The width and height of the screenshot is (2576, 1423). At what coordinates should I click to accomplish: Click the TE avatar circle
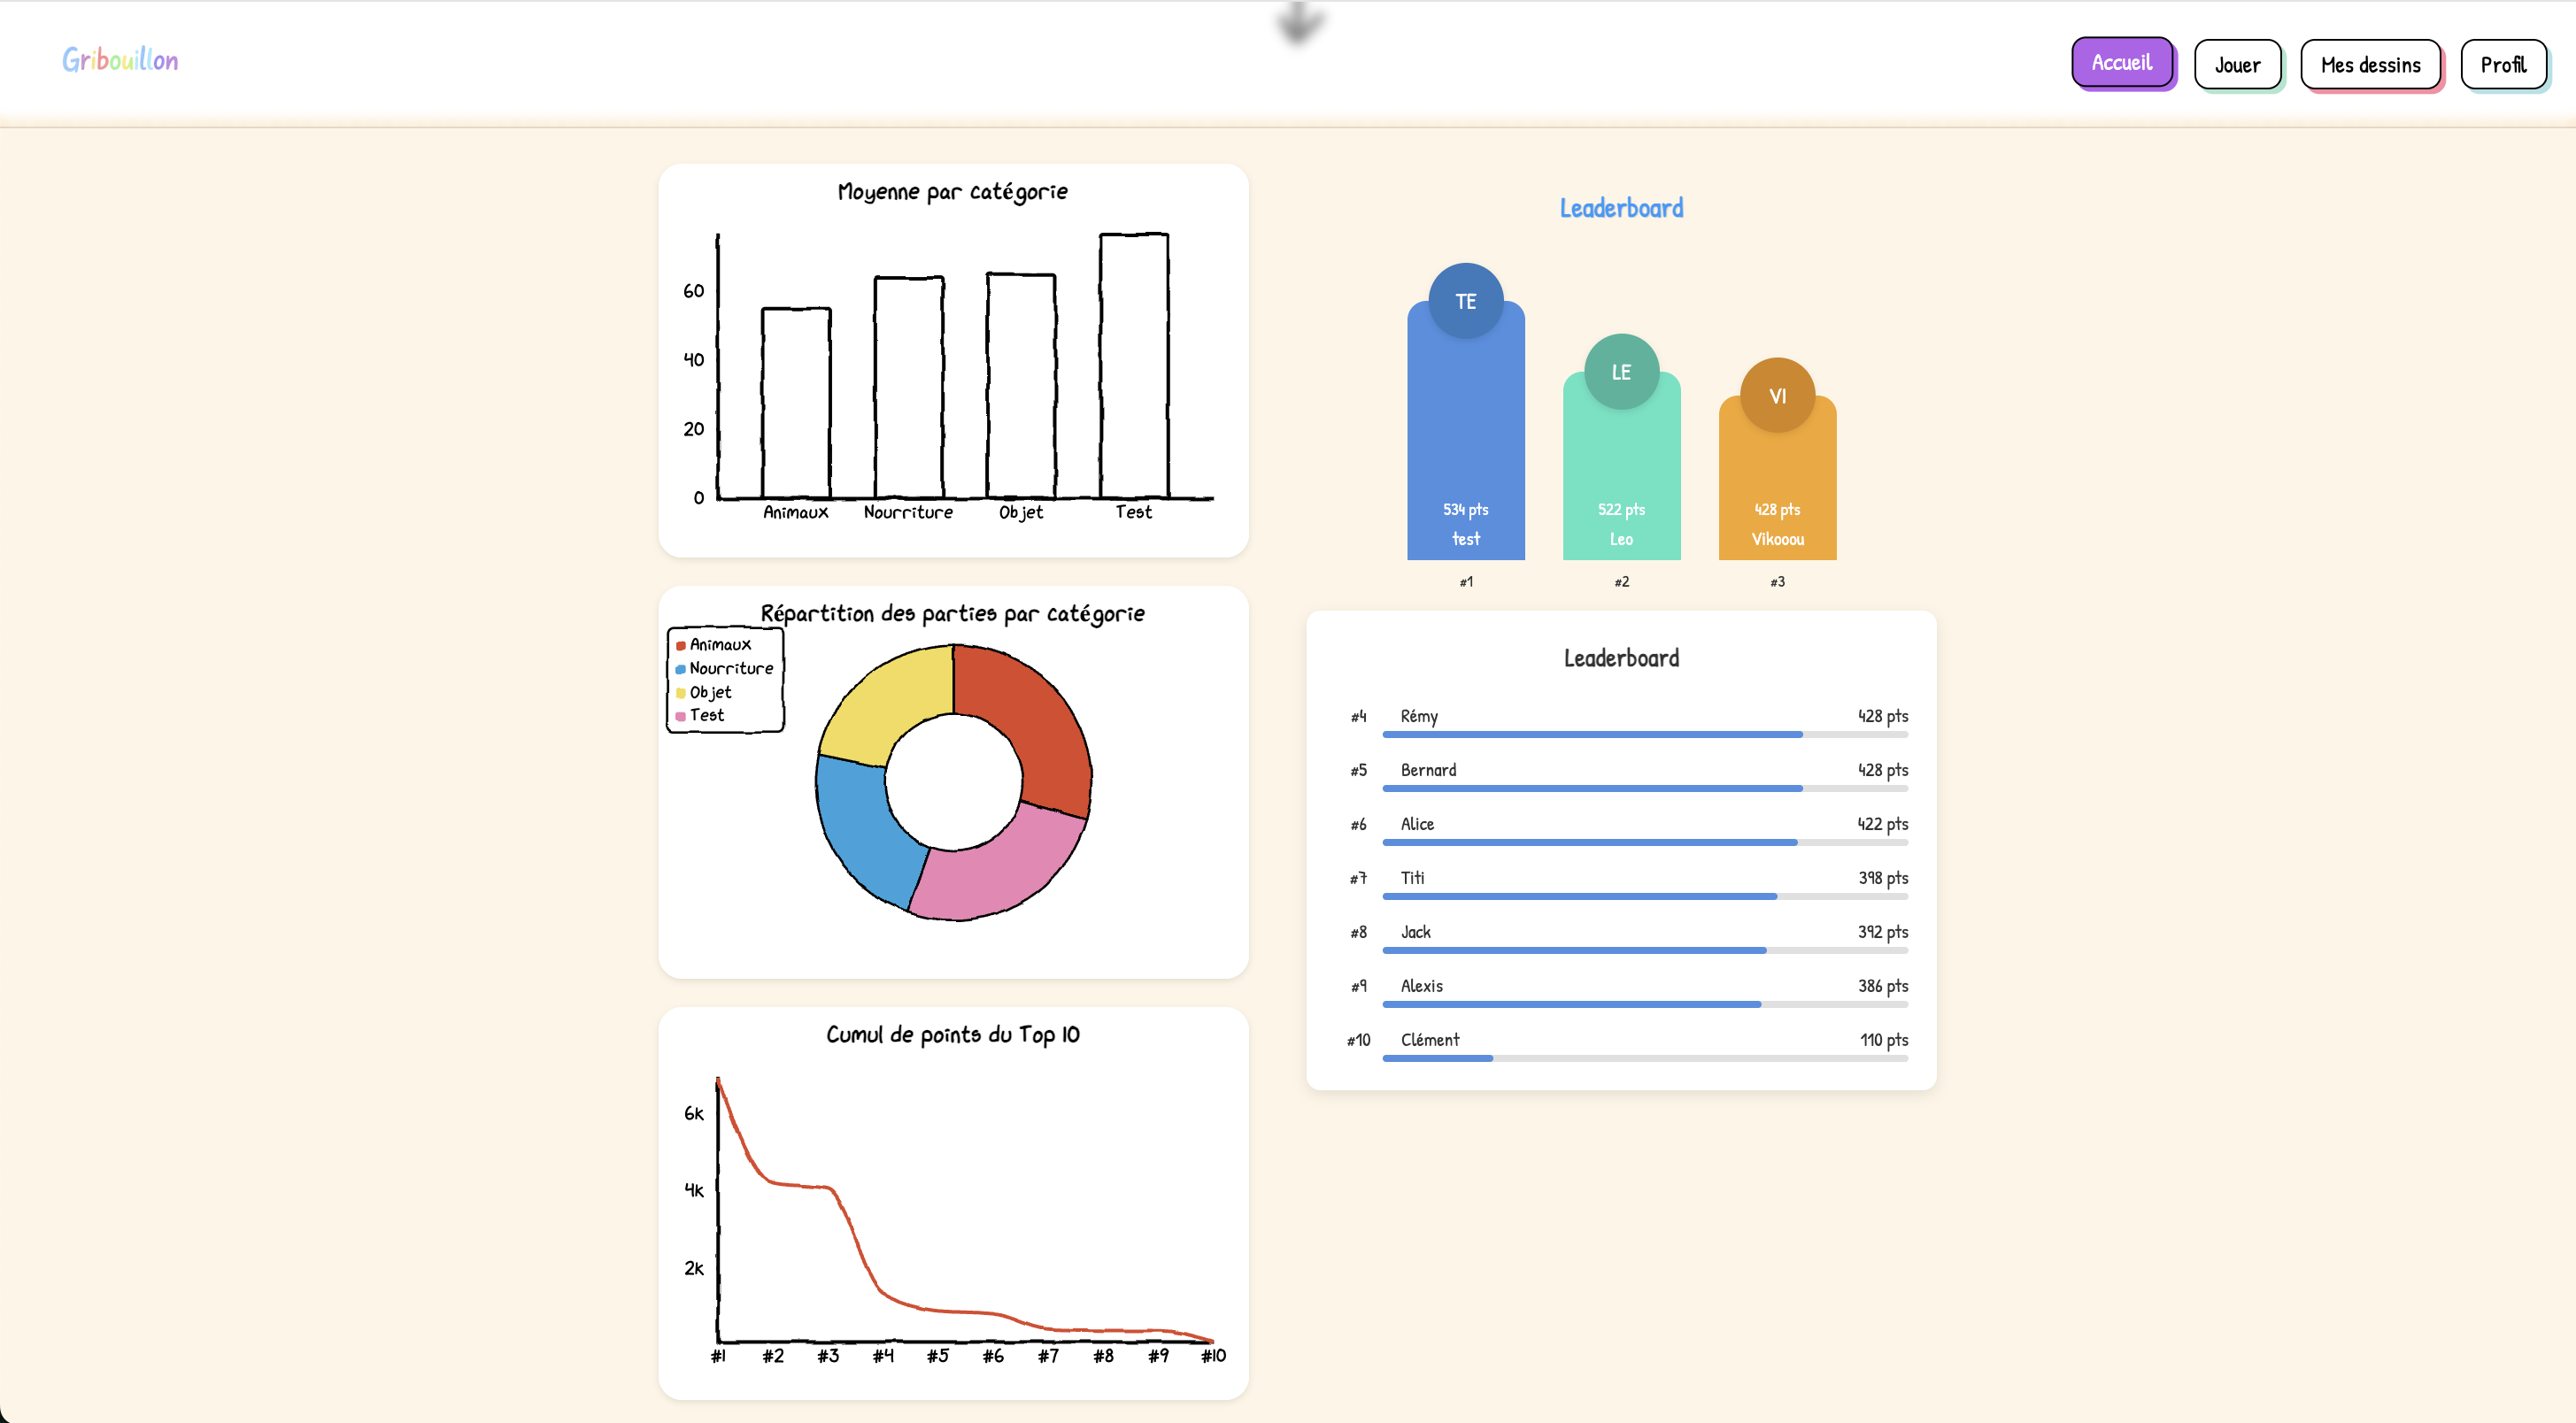tap(1465, 301)
